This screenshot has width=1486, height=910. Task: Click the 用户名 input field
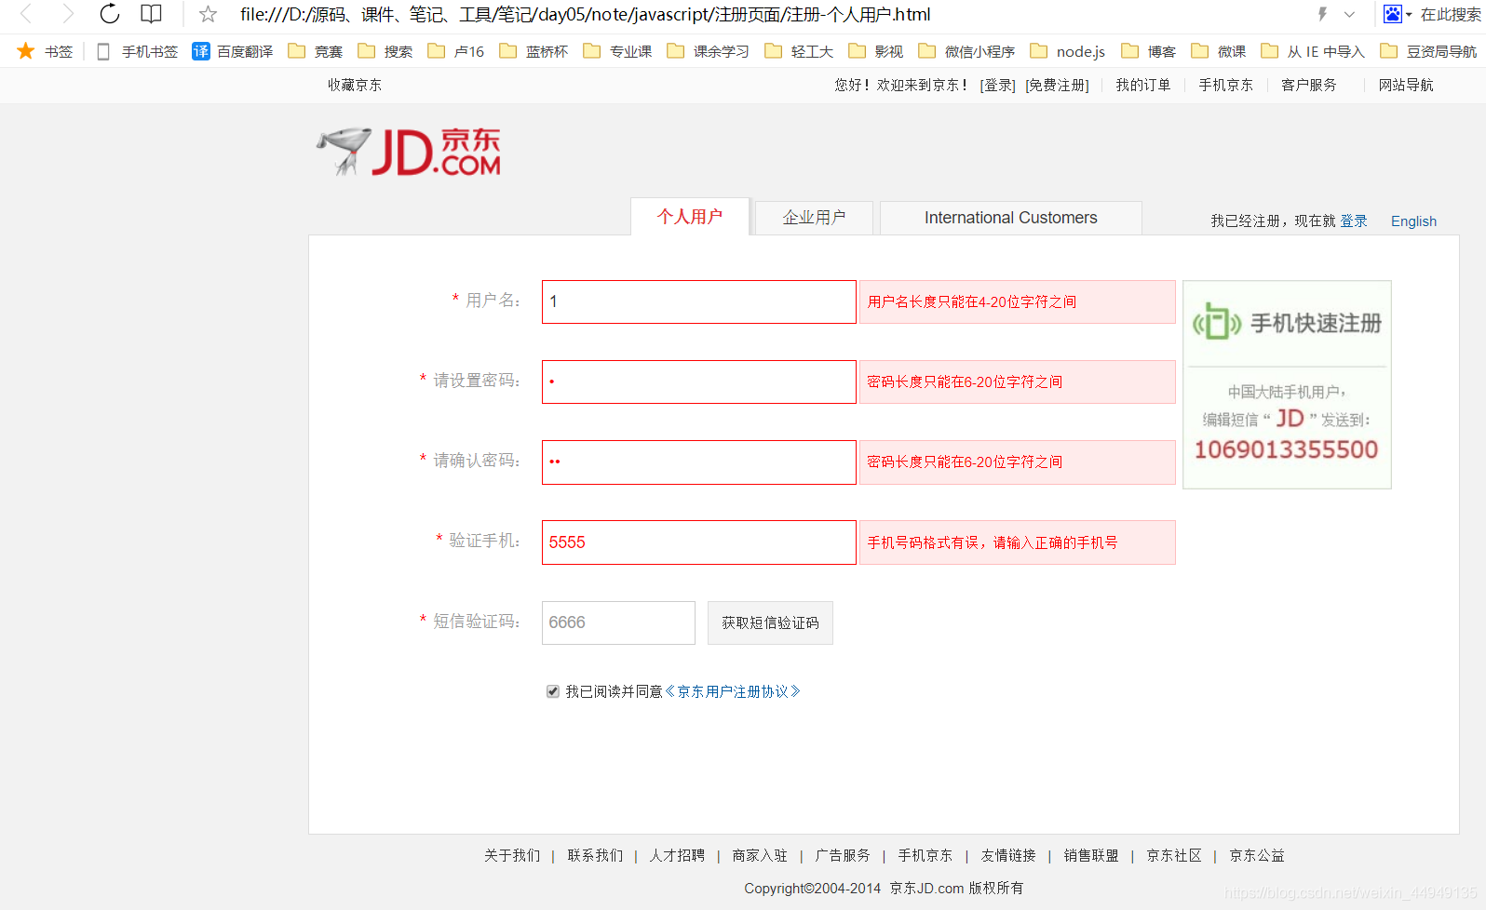(x=699, y=302)
